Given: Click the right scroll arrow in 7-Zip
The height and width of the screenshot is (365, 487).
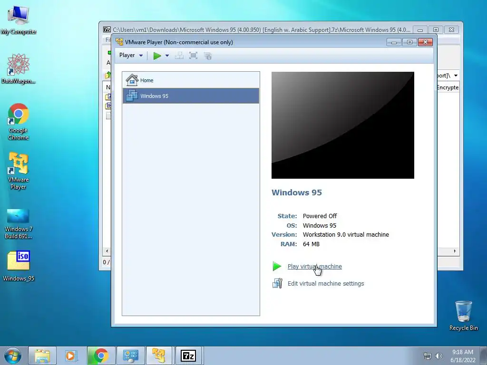Looking at the screenshot, I should (x=455, y=251).
